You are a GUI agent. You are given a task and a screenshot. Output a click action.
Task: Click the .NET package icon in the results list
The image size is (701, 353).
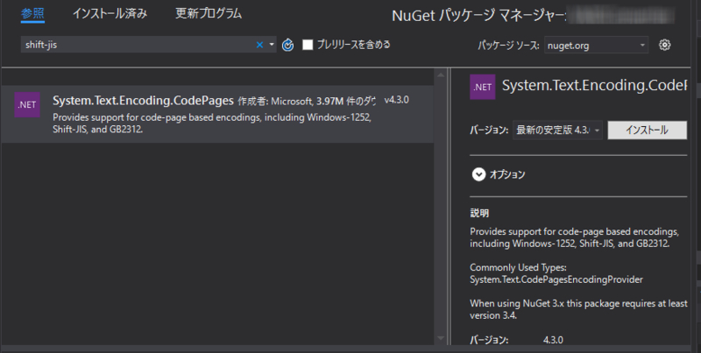point(27,104)
